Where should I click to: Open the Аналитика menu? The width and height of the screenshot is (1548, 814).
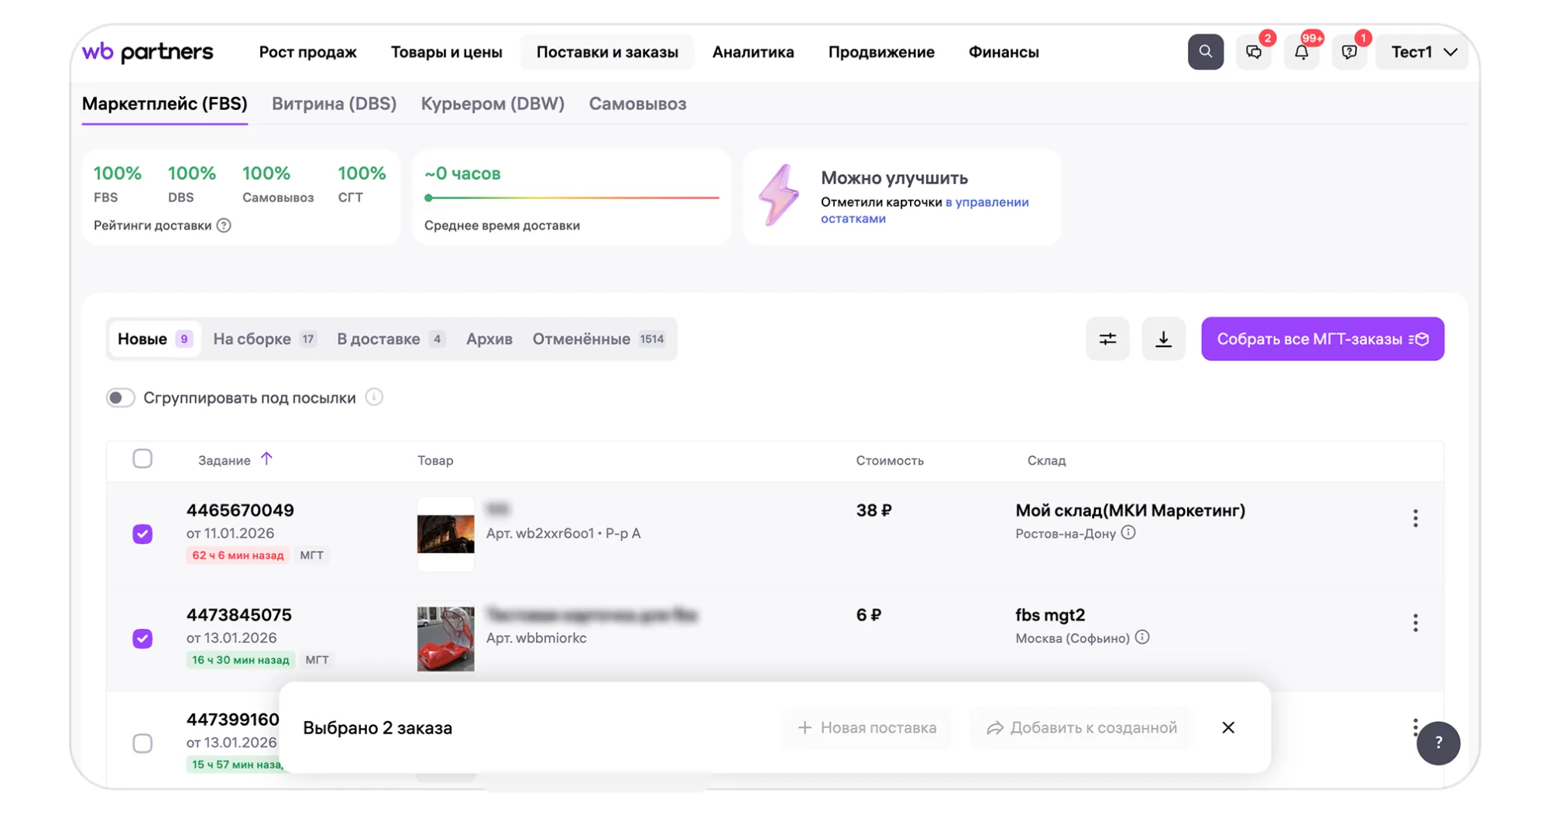coord(753,52)
